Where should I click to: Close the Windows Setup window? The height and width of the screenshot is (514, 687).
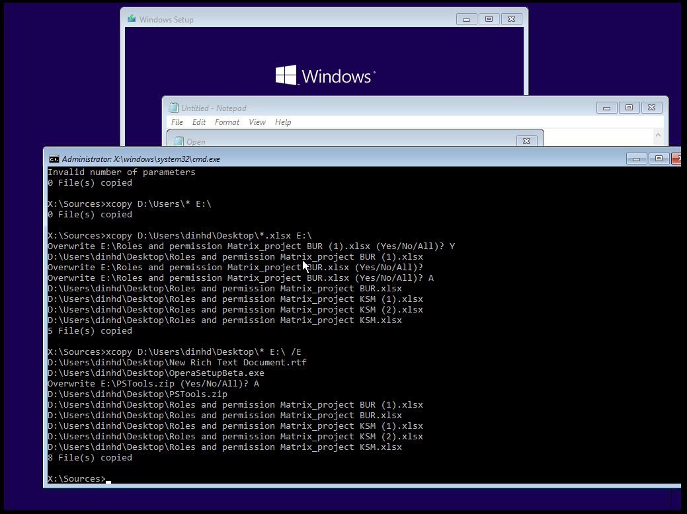[511, 19]
